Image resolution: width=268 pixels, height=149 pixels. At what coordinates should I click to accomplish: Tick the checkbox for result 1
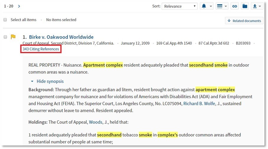pos(5,37)
